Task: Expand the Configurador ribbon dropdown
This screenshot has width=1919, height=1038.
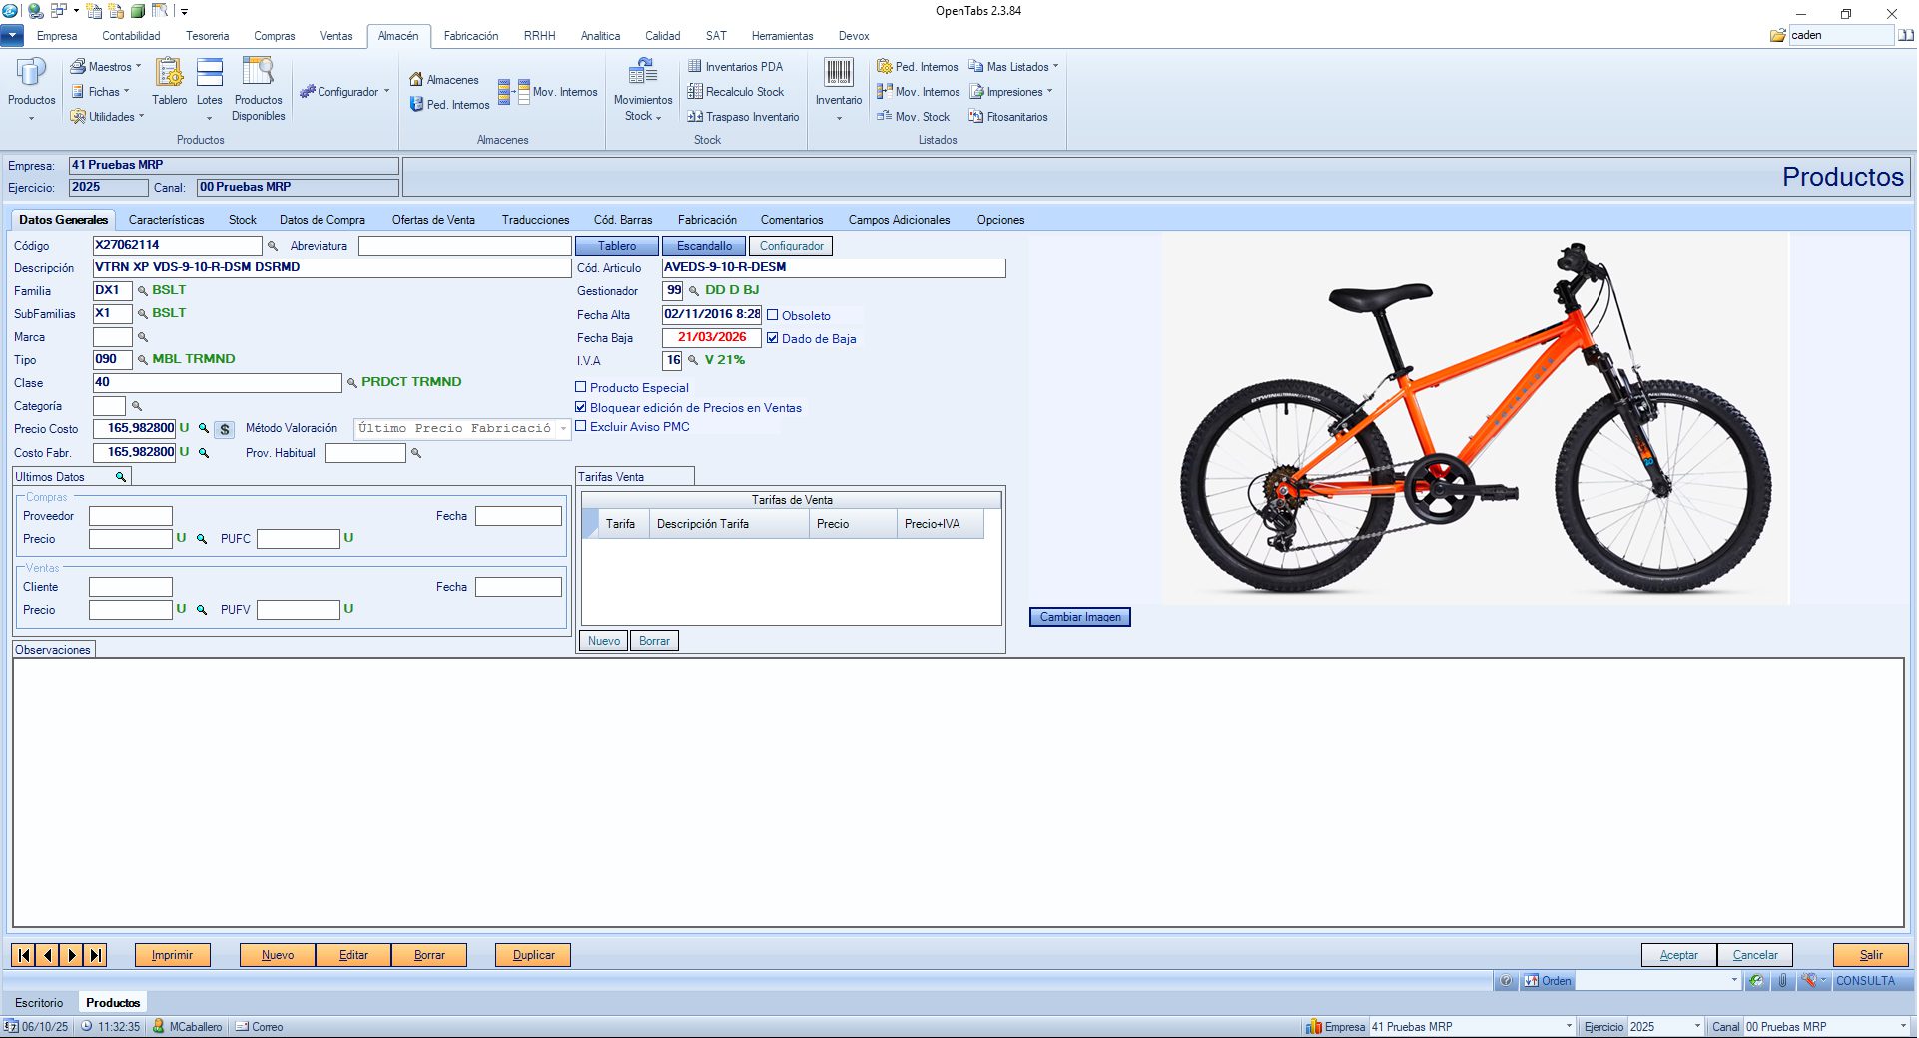Action: (344, 92)
